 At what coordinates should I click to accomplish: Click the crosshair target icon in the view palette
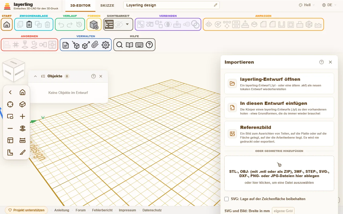tap(10, 104)
